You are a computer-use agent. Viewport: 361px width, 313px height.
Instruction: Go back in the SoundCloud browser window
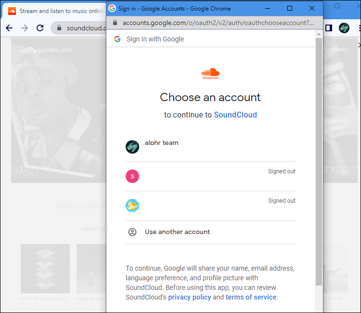(x=9, y=28)
